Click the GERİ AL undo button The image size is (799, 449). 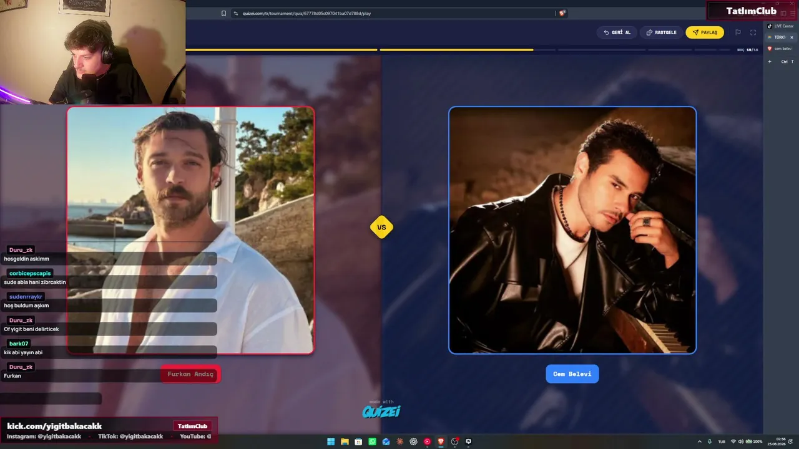click(617, 32)
